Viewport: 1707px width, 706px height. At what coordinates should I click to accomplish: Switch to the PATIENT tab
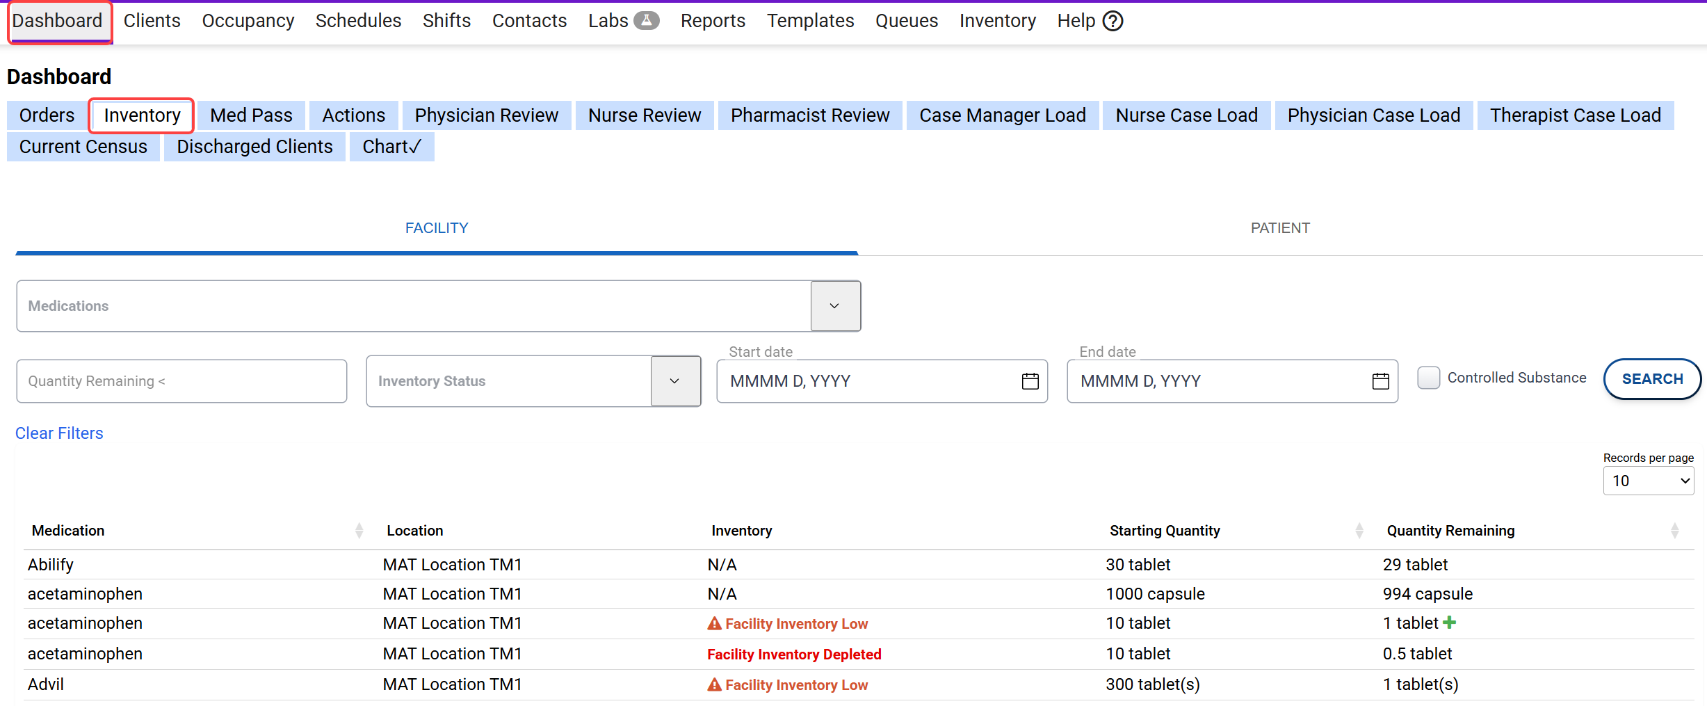[x=1279, y=228]
